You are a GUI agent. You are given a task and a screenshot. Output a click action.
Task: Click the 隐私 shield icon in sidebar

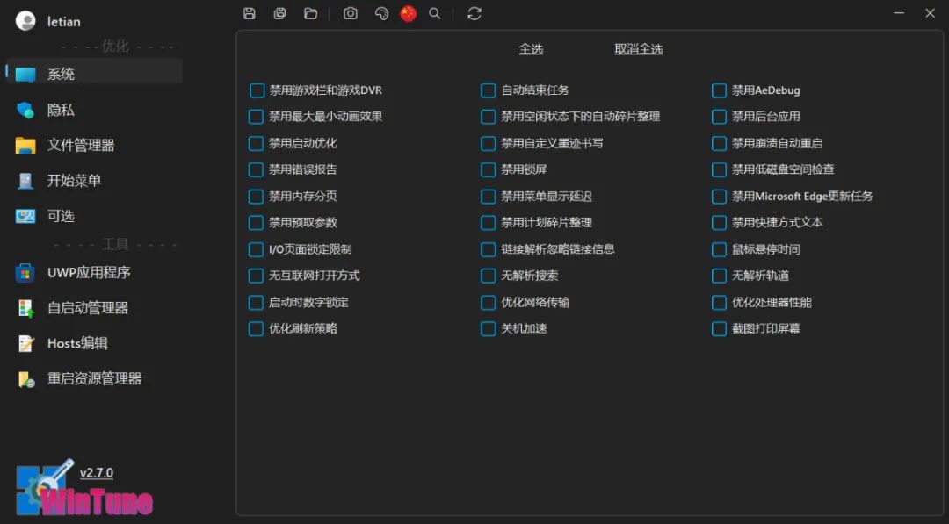coord(25,110)
